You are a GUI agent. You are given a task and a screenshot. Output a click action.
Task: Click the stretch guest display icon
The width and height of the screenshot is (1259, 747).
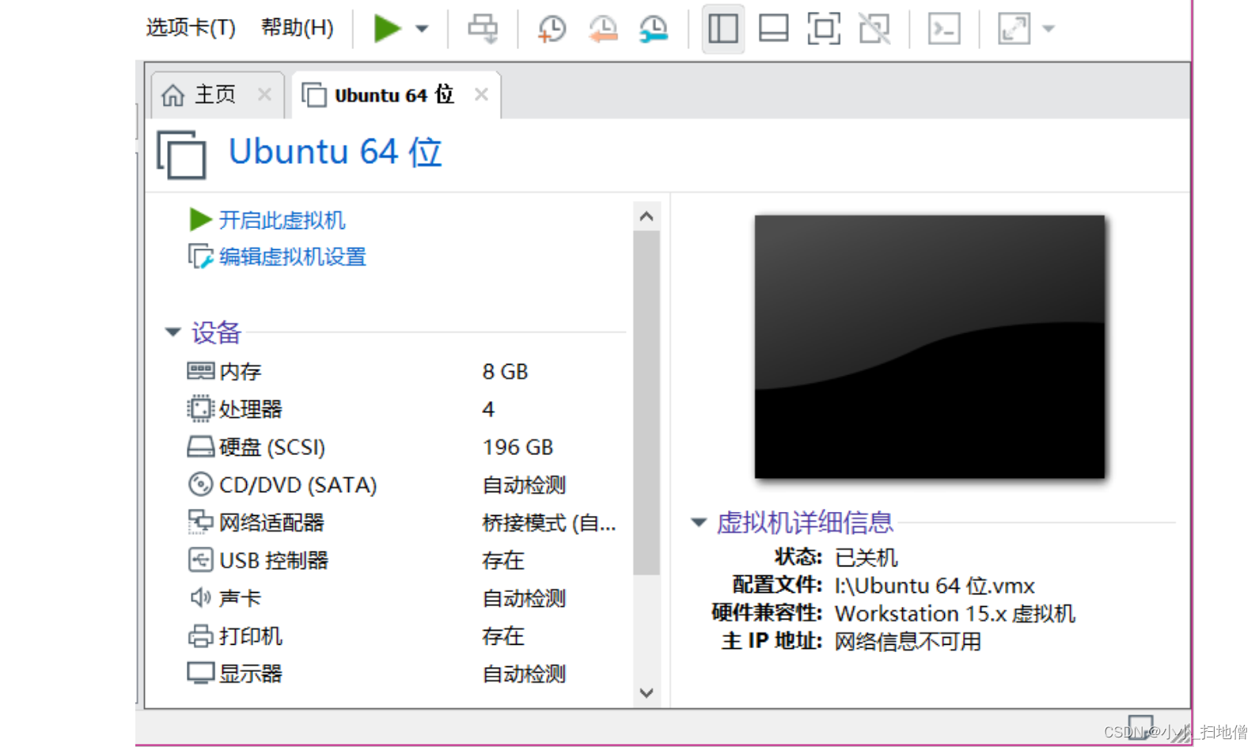1014,28
